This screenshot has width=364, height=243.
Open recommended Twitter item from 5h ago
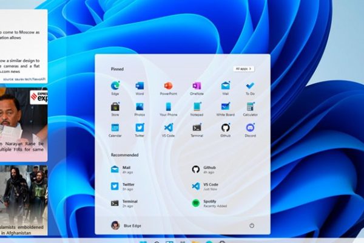point(123,187)
